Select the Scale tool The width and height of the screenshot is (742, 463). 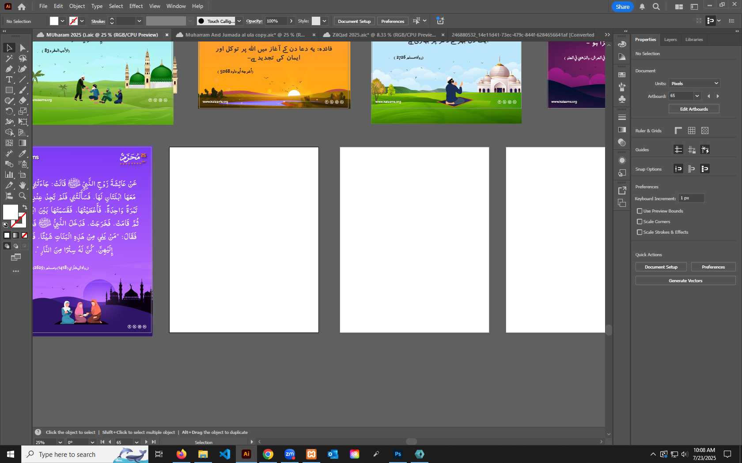[23, 111]
